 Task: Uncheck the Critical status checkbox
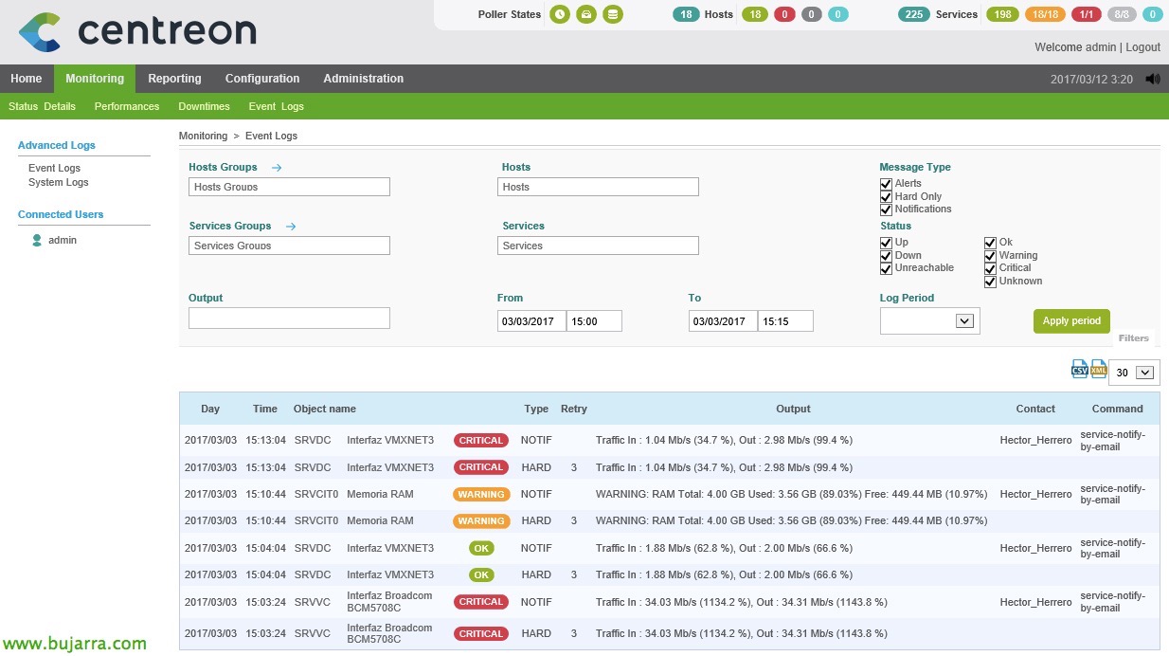point(991,268)
